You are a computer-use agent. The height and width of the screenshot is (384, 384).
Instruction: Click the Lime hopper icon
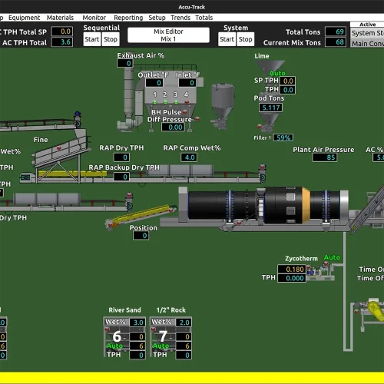click(x=270, y=66)
